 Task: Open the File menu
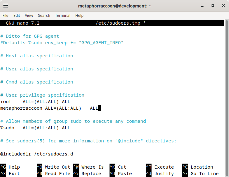point(5,15)
